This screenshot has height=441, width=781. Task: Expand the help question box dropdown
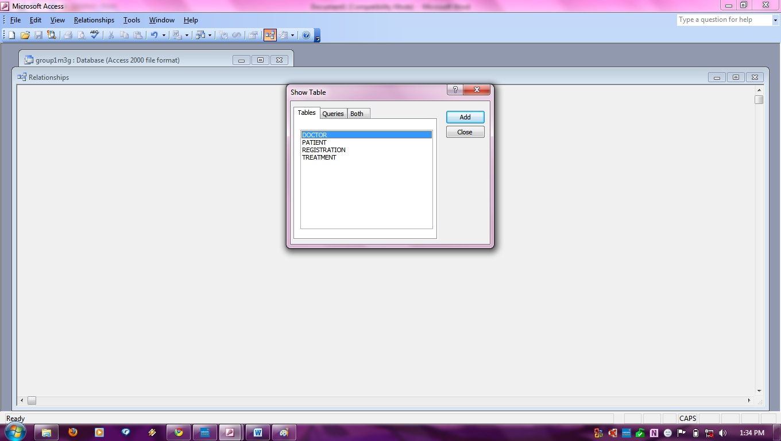coord(775,19)
